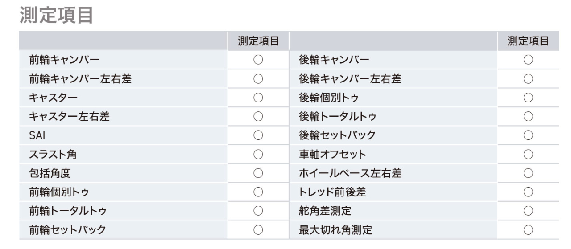Click the SAI measurement circle
Viewport: 571px width, 249px height.
(258, 135)
